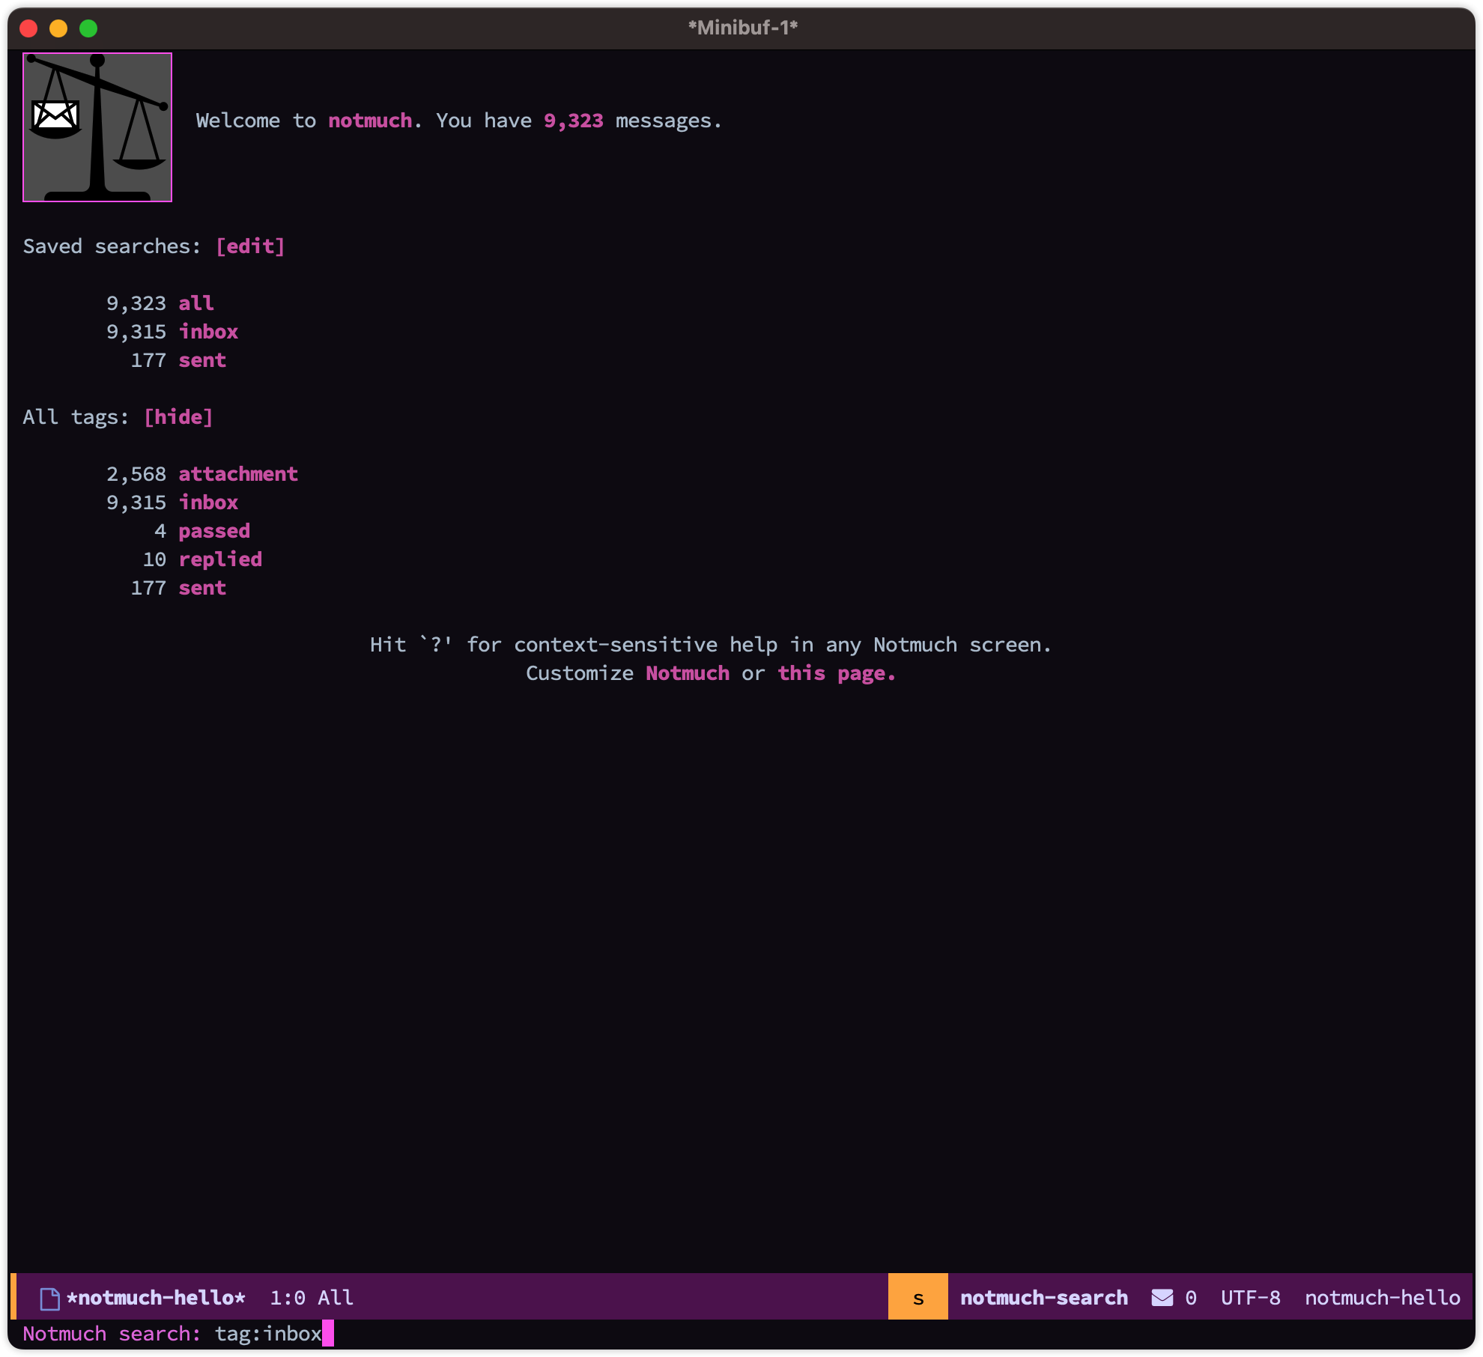Click the *notmuch-hello* buffer name
The height and width of the screenshot is (1357, 1483).
[x=156, y=1298]
